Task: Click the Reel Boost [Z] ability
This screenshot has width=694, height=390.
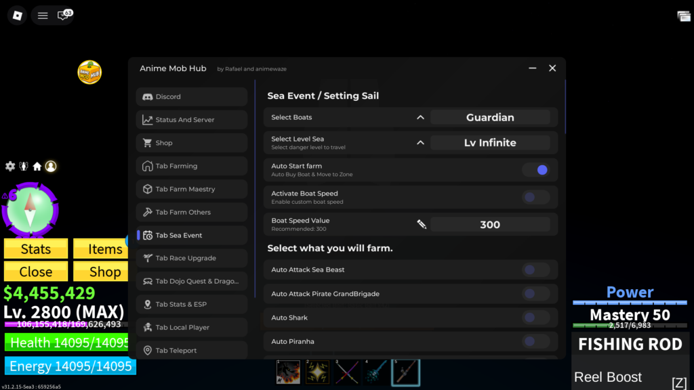Action: point(631,378)
